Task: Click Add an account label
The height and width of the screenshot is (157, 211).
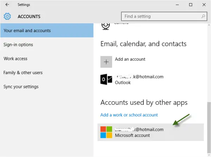Action: coord(130,59)
